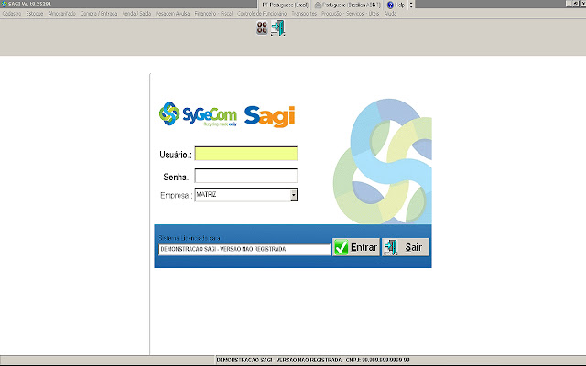Maximize or restore the SAGI window
This screenshot has height=366, width=586.
pyautogui.click(x=575, y=4)
